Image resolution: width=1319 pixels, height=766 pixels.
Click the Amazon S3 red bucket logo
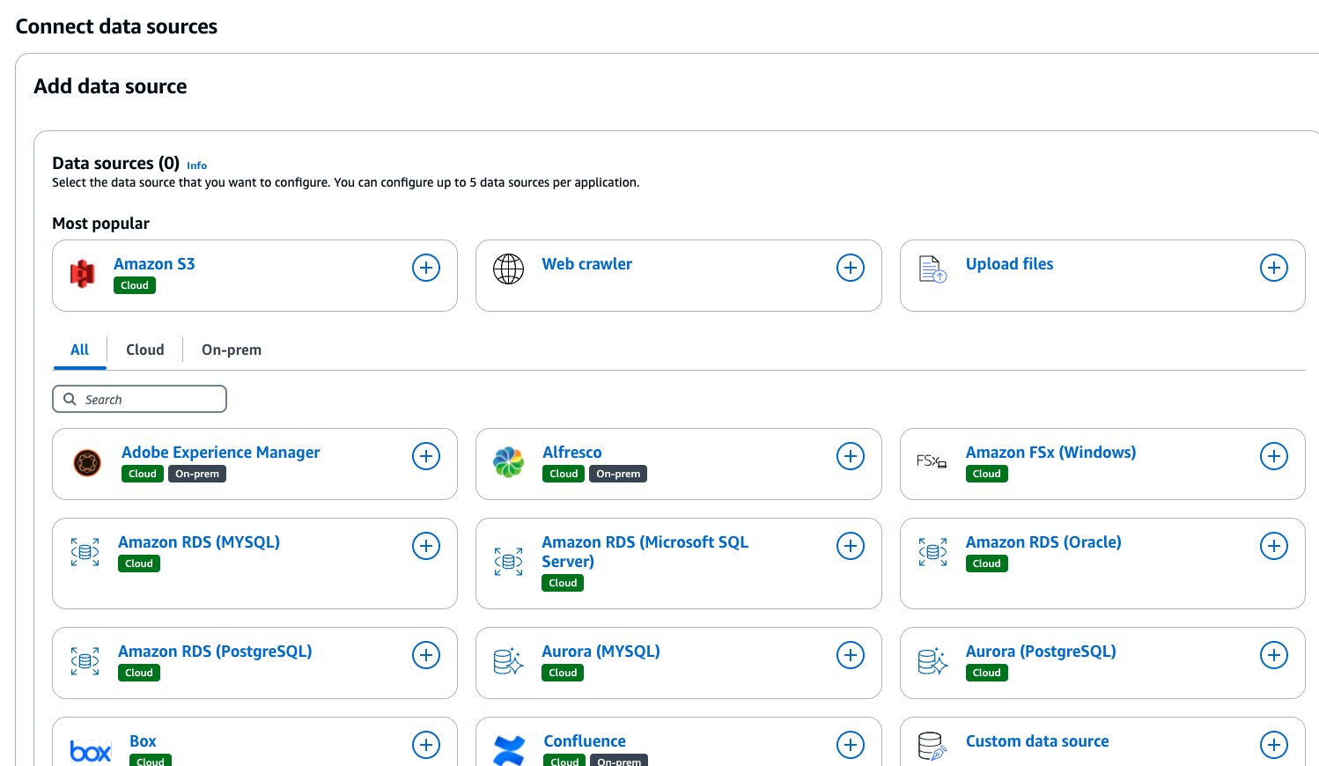click(x=82, y=274)
